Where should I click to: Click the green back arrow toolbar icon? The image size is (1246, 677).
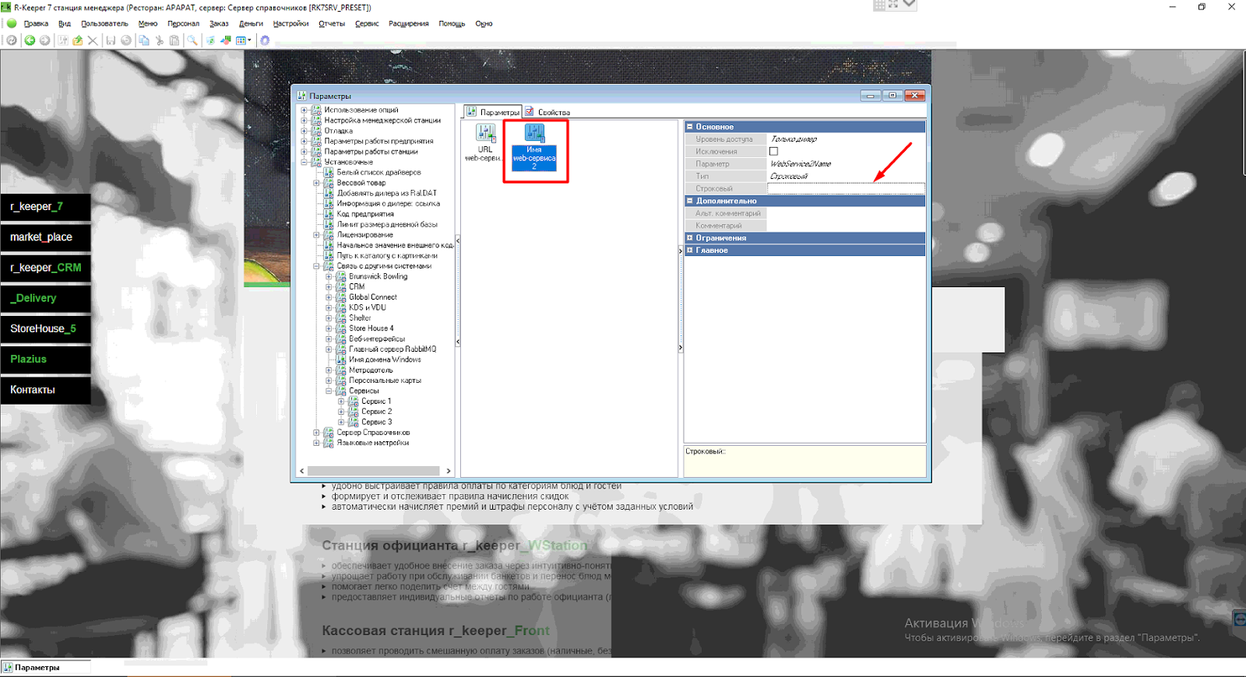(30, 40)
